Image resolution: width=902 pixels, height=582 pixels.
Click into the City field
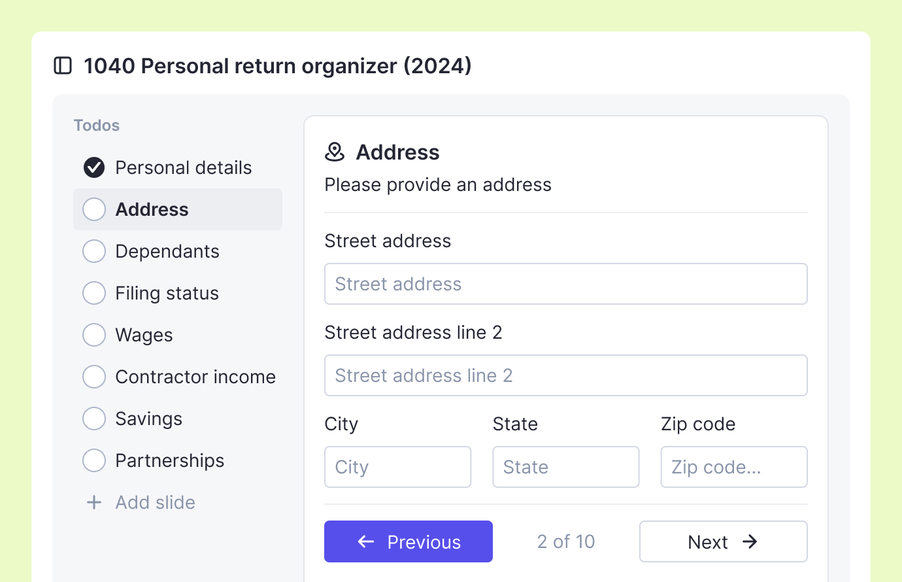397,467
